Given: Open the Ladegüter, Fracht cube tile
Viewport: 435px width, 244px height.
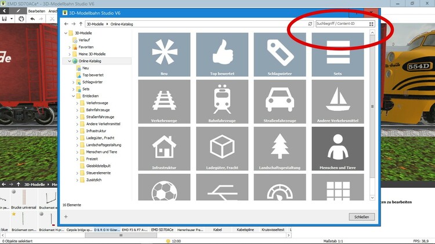Looking at the screenshot, I should tap(222, 149).
